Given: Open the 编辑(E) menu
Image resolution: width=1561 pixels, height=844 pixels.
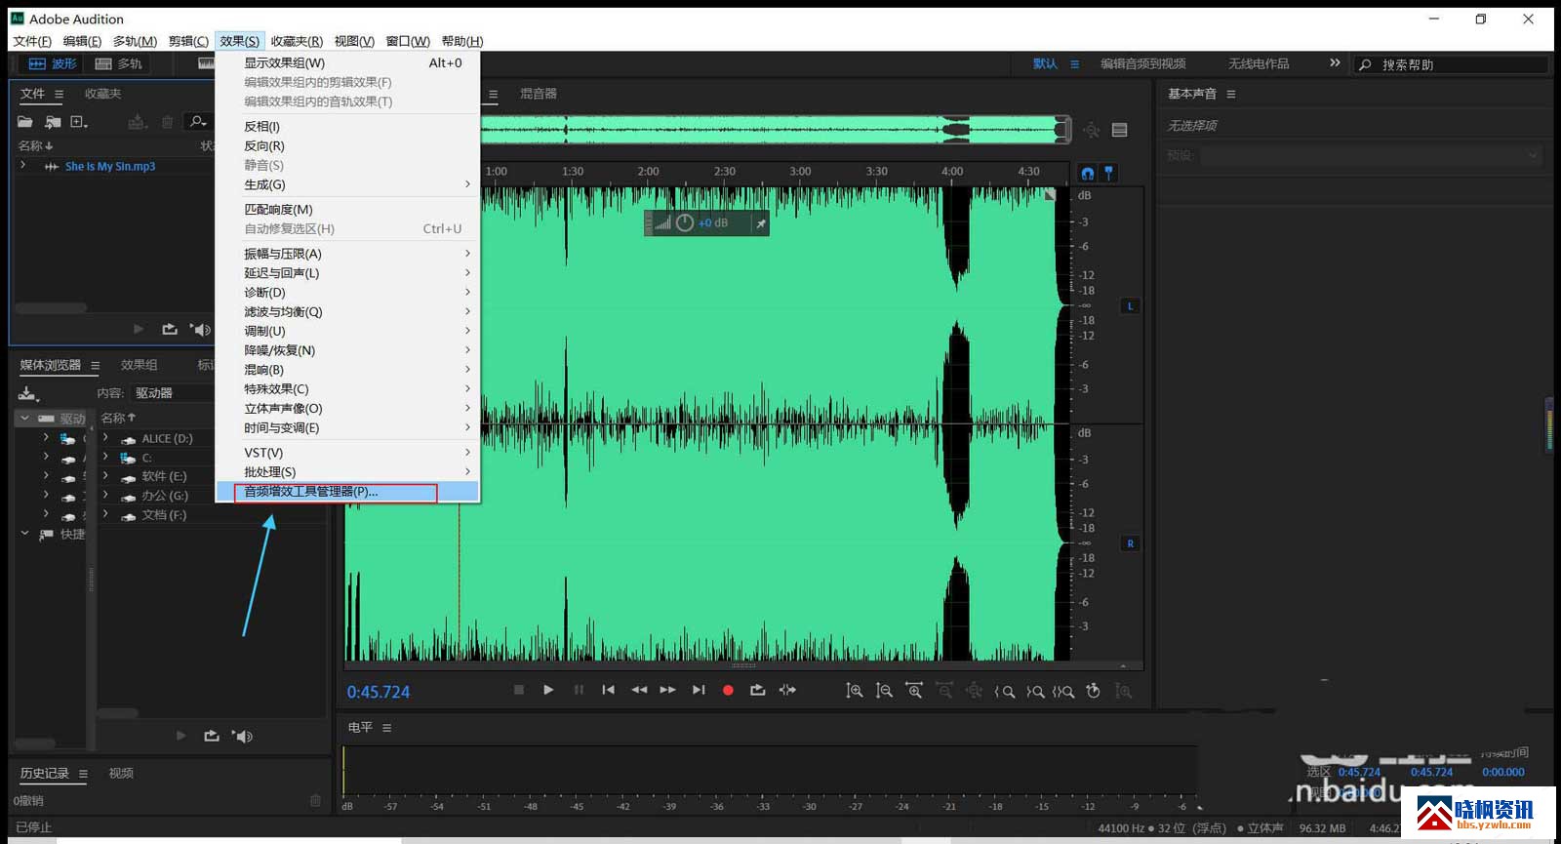Looking at the screenshot, I should coord(82,41).
